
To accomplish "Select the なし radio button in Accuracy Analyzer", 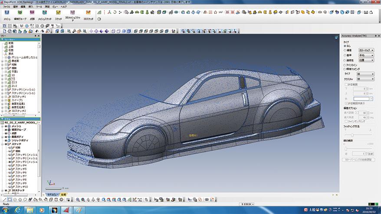I will click(x=345, y=46).
